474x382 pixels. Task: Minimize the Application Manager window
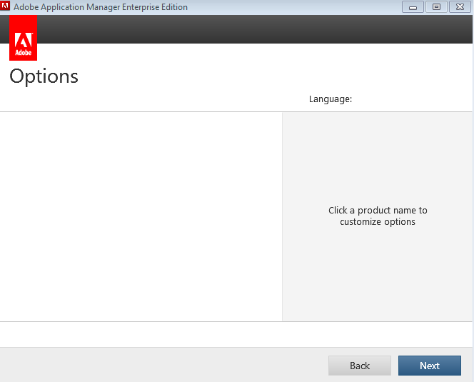pos(413,7)
